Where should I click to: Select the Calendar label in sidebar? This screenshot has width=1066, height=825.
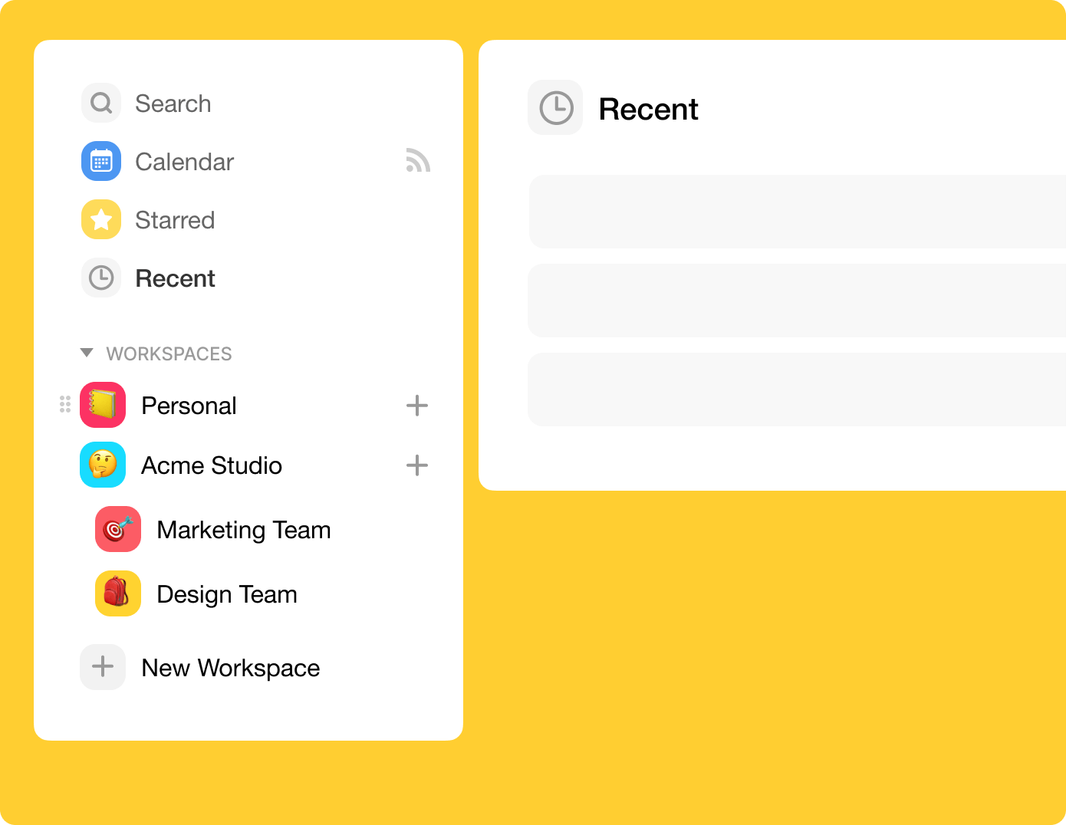pos(184,162)
